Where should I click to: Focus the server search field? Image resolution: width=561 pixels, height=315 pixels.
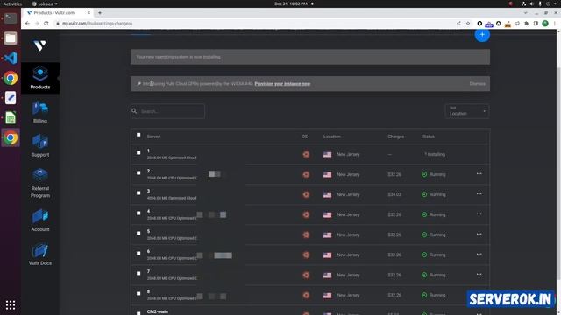tap(167, 111)
